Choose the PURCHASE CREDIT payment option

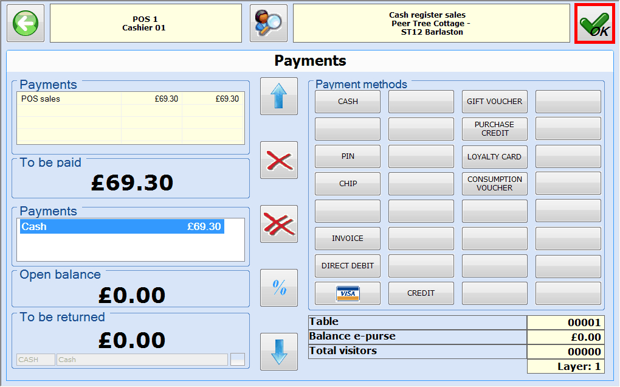[494, 129]
